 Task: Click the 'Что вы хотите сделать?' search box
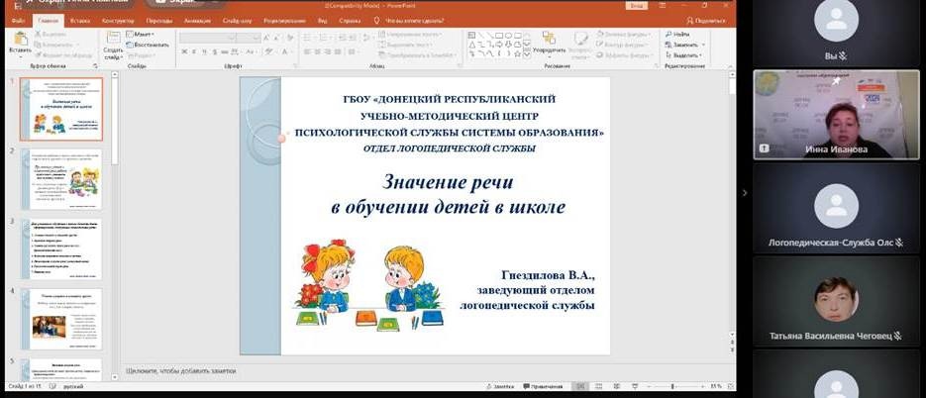(x=414, y=21)
